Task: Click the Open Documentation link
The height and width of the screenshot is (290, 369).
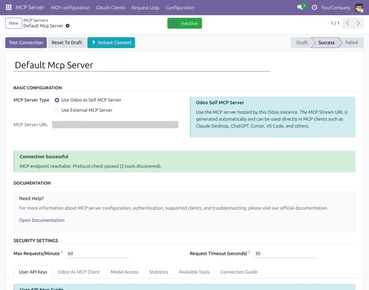Action: [x=42, y=220]
